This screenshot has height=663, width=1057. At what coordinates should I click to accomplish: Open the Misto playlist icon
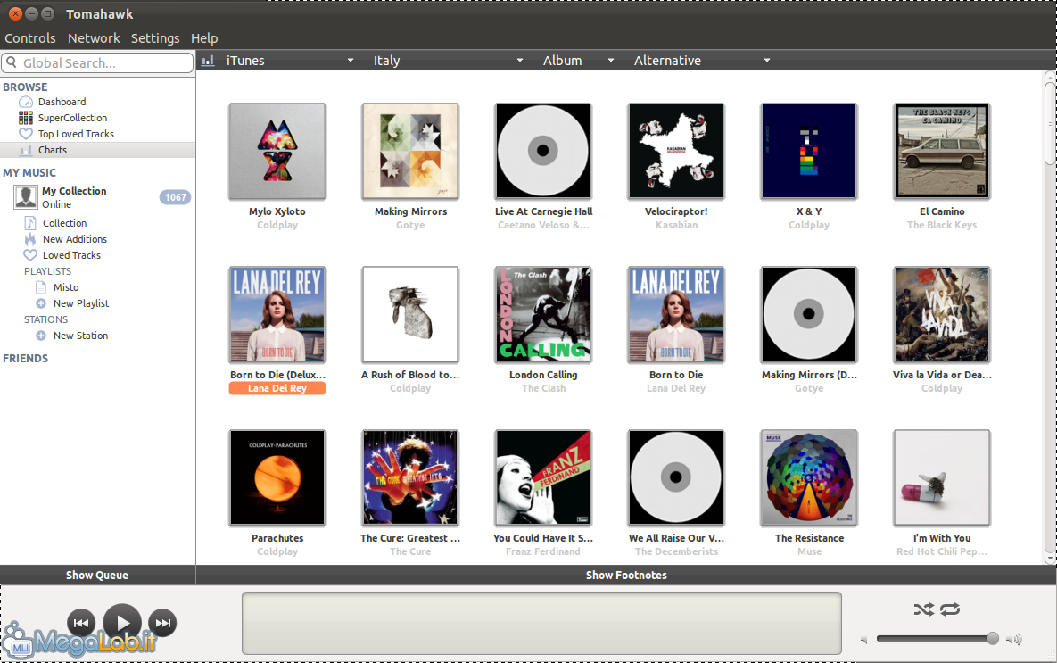pyautogui.click(x=41, y=287)
